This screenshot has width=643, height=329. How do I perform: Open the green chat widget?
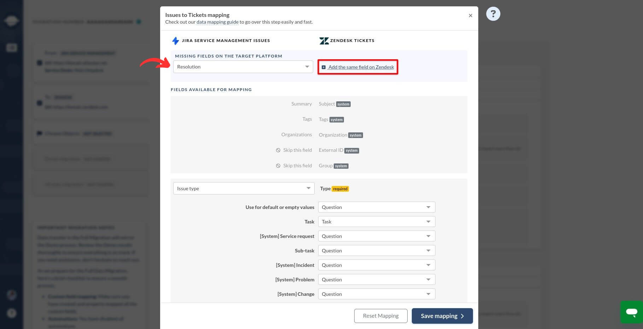point(631,312)
